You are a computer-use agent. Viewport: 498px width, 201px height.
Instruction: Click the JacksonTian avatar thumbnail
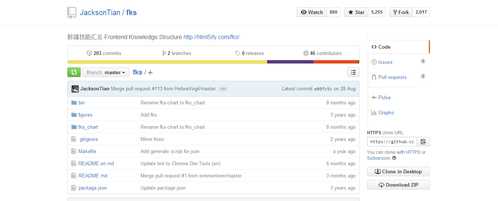tap(75, 89)
